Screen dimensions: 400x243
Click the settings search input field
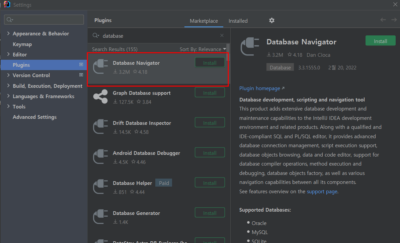tap(44, 20)
